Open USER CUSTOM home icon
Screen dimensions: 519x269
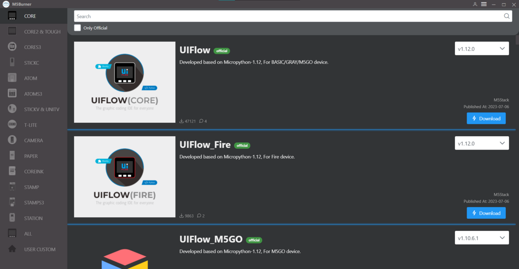(x=12, y=249)
